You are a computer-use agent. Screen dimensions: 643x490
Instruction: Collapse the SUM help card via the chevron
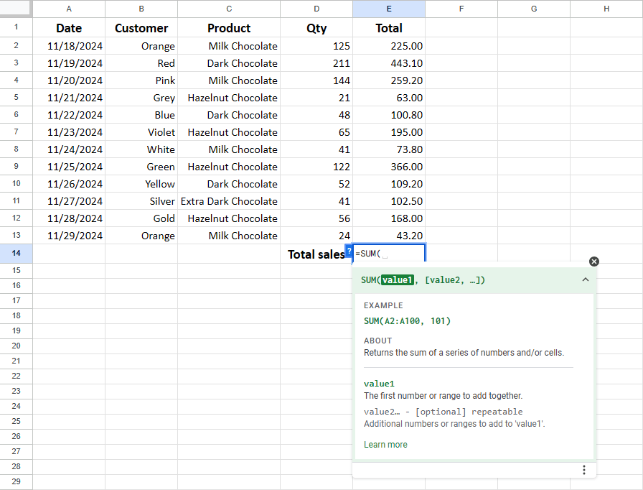pyautogui.click(x=585, y=279)
